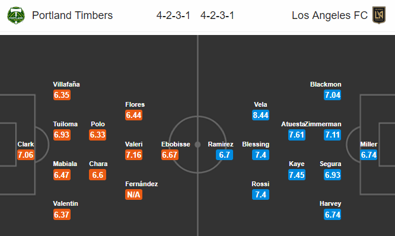Click Valeri's 7.16 rating badge
Viewport: 395px width, 236px height.
[134, 155]
